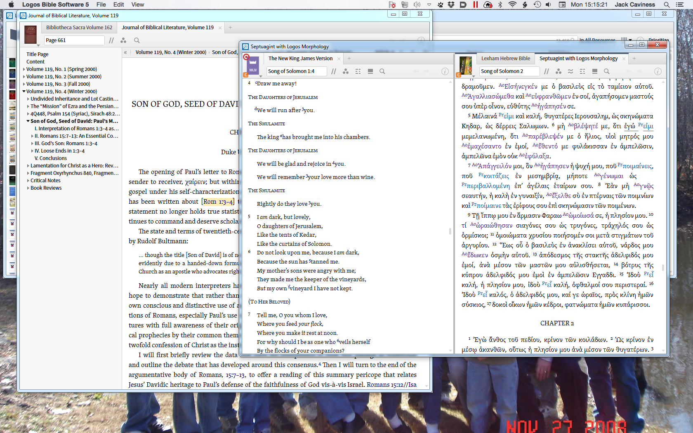
Task: Toggle reading view in NKJV panel
Action: (x=370, y=71)
